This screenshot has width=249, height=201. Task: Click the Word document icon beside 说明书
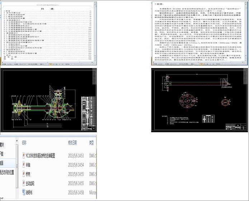click(24, 192)
